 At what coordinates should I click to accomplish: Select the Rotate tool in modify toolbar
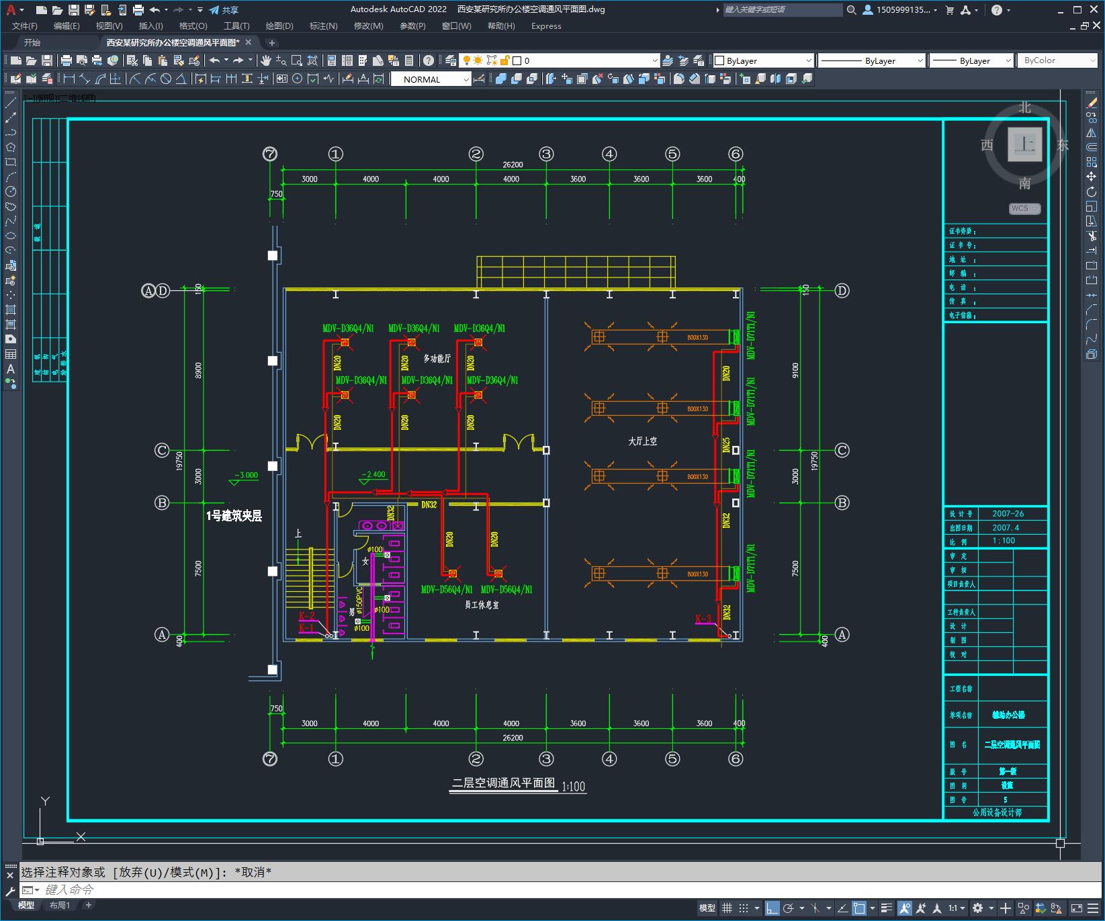point(1092,192)
